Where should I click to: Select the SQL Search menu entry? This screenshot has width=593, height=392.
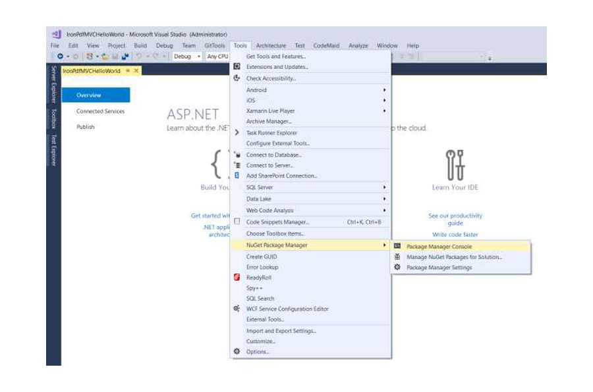tap(310, 299)
